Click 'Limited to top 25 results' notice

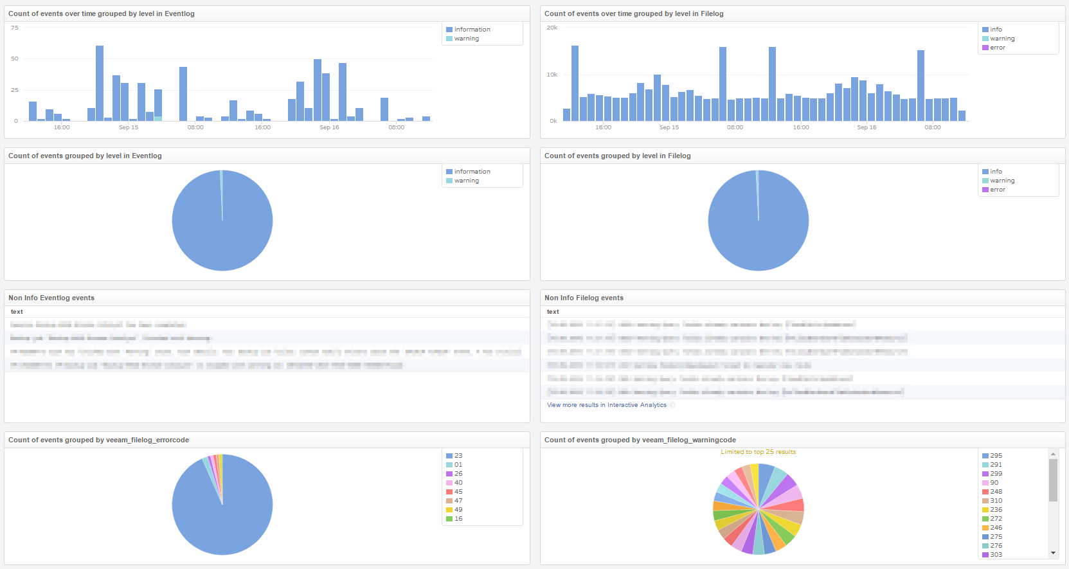click(759, 452)
